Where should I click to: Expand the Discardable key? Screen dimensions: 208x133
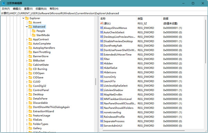pyautogui.click(x=27, y=103)
